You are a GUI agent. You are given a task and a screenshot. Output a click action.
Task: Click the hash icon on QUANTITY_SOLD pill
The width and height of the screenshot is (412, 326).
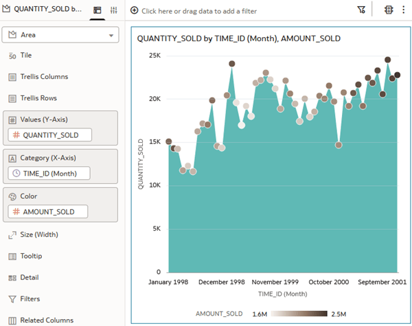(16, 135)
